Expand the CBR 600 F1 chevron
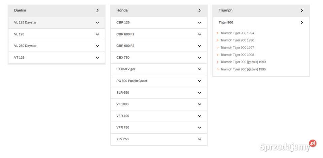 (200, 34)
